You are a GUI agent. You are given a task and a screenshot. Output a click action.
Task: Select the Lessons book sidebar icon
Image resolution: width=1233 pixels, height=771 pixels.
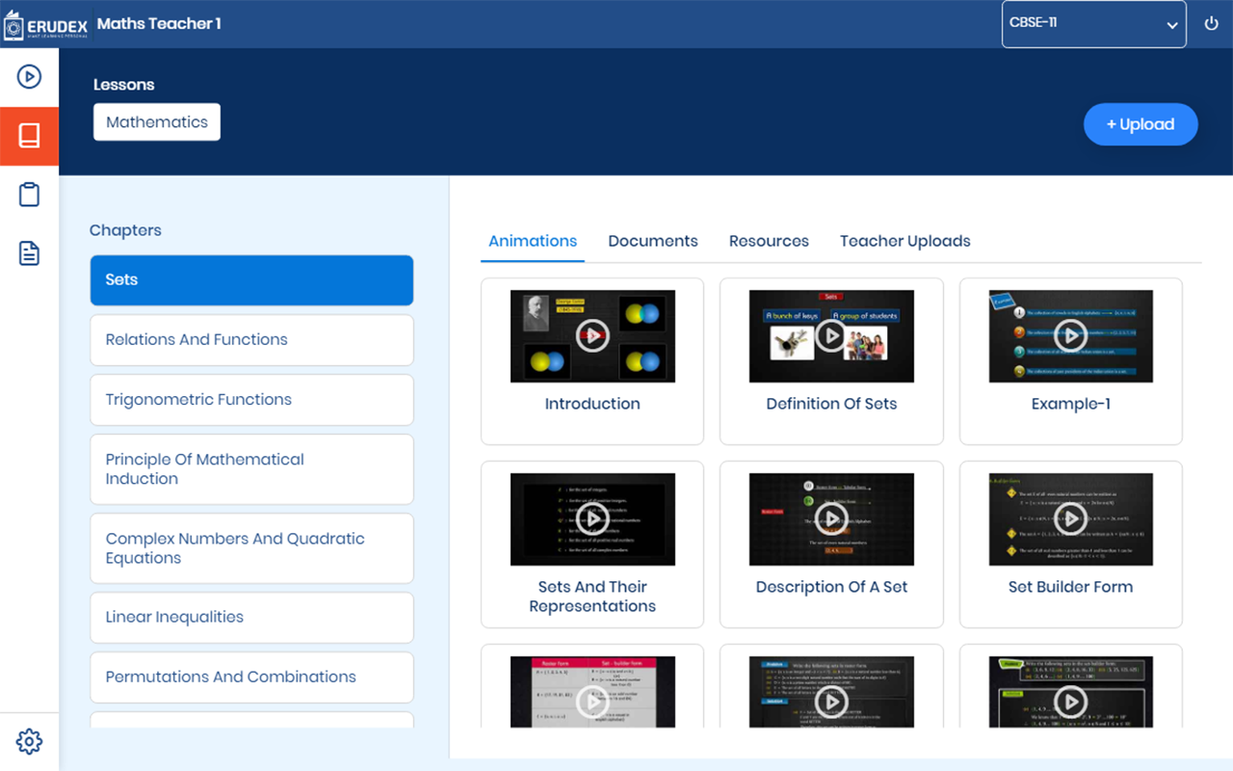[29, 136]
